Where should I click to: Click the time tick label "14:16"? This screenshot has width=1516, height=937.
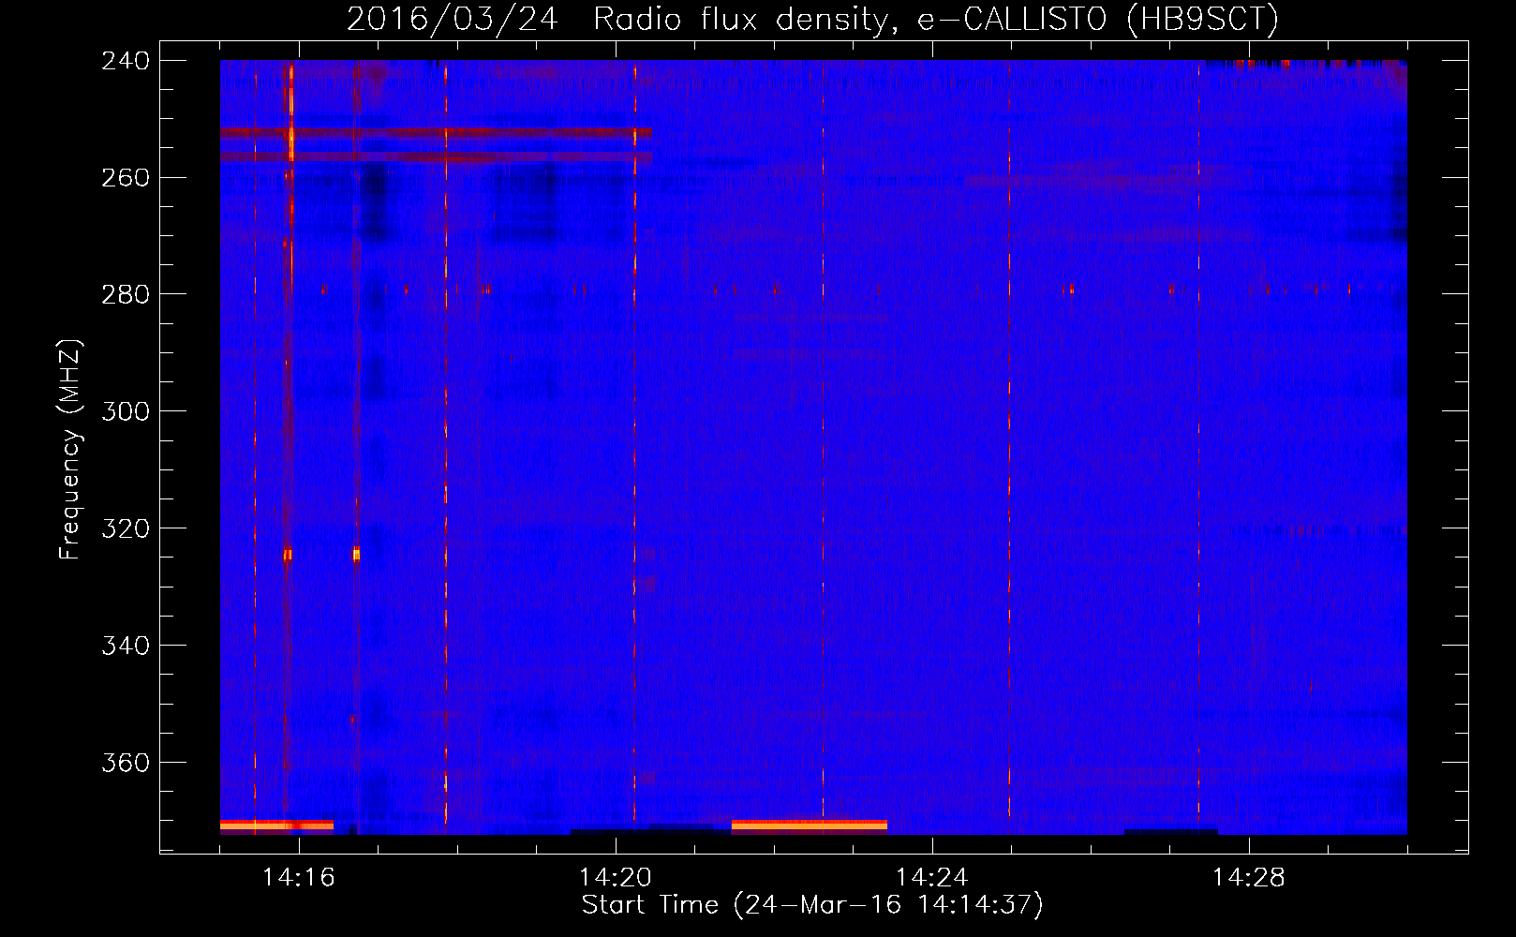pos(299,878)
